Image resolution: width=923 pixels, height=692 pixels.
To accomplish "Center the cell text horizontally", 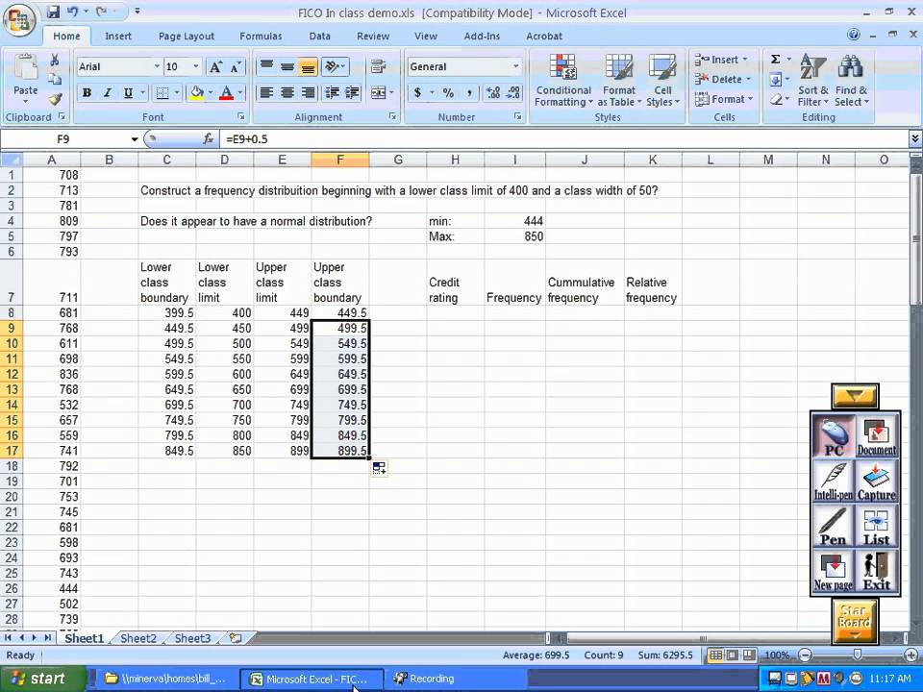I will click(287, 93).
